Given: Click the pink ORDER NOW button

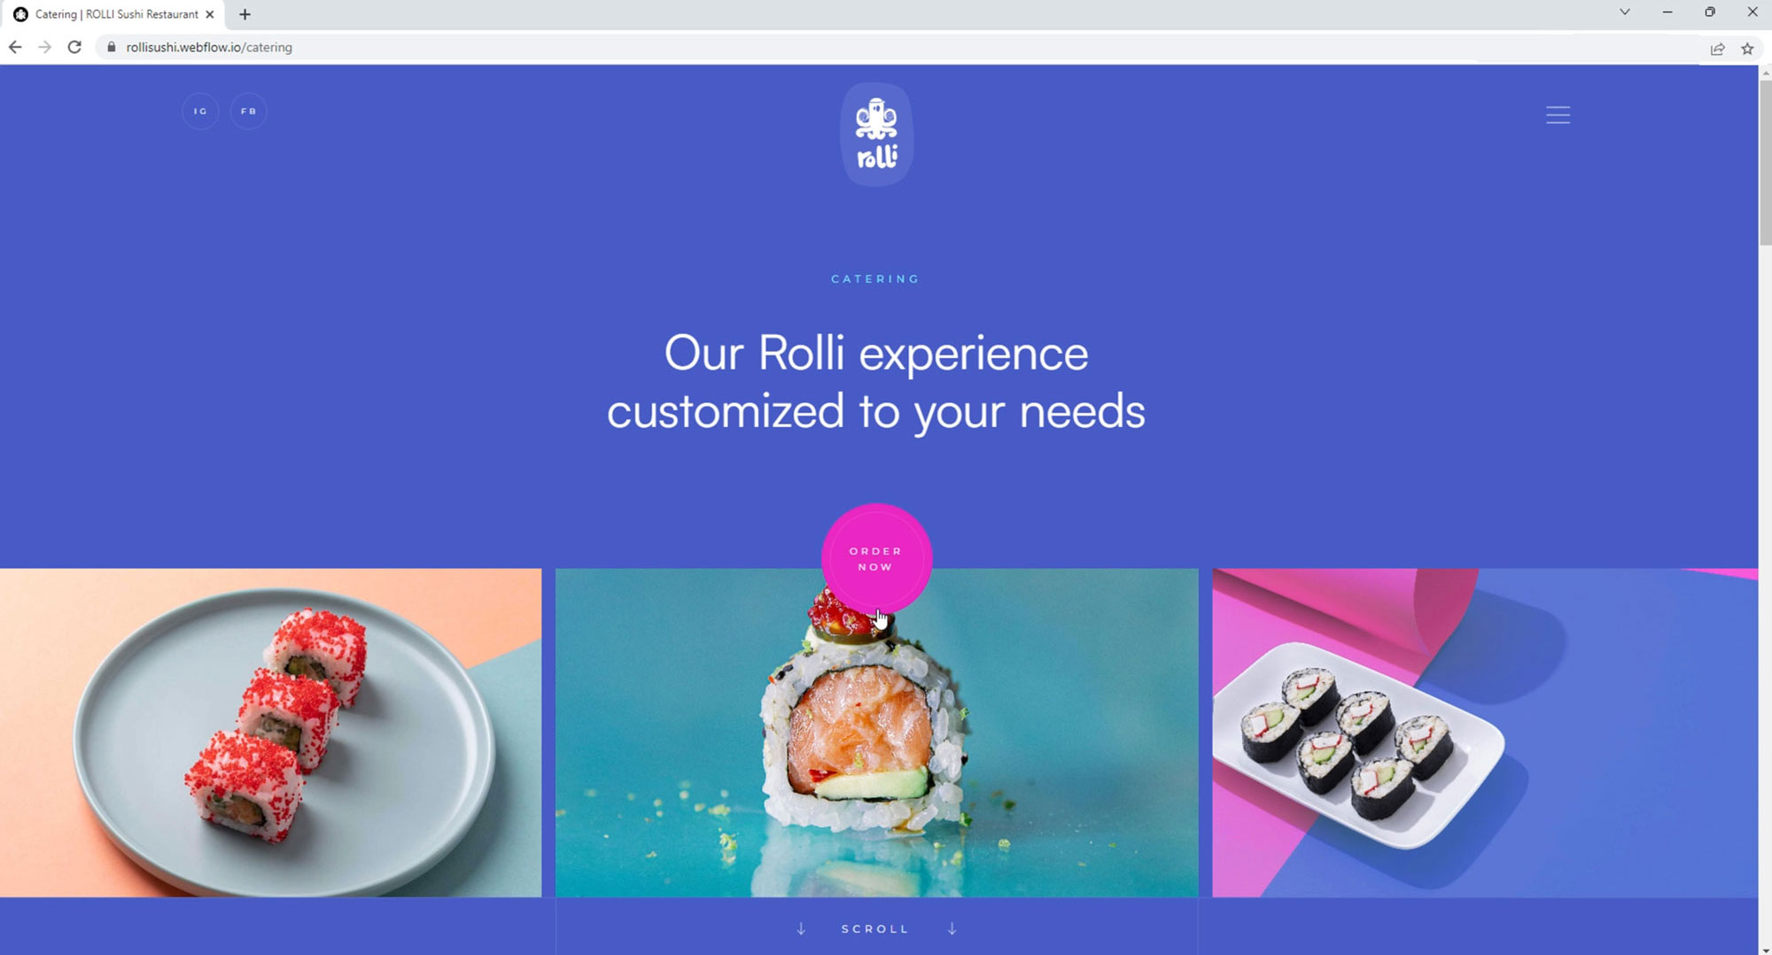Looking at the screenshot, I should pyautogui.click(x=876, y=559).
